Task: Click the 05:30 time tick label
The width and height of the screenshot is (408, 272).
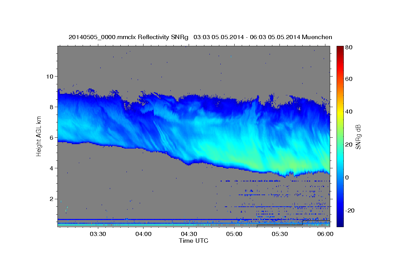Action: (280, 234)
